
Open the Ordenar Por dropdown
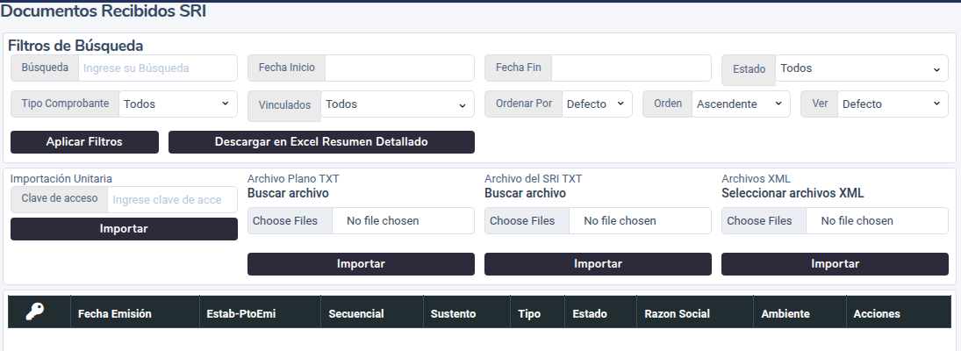coord(597,104)
